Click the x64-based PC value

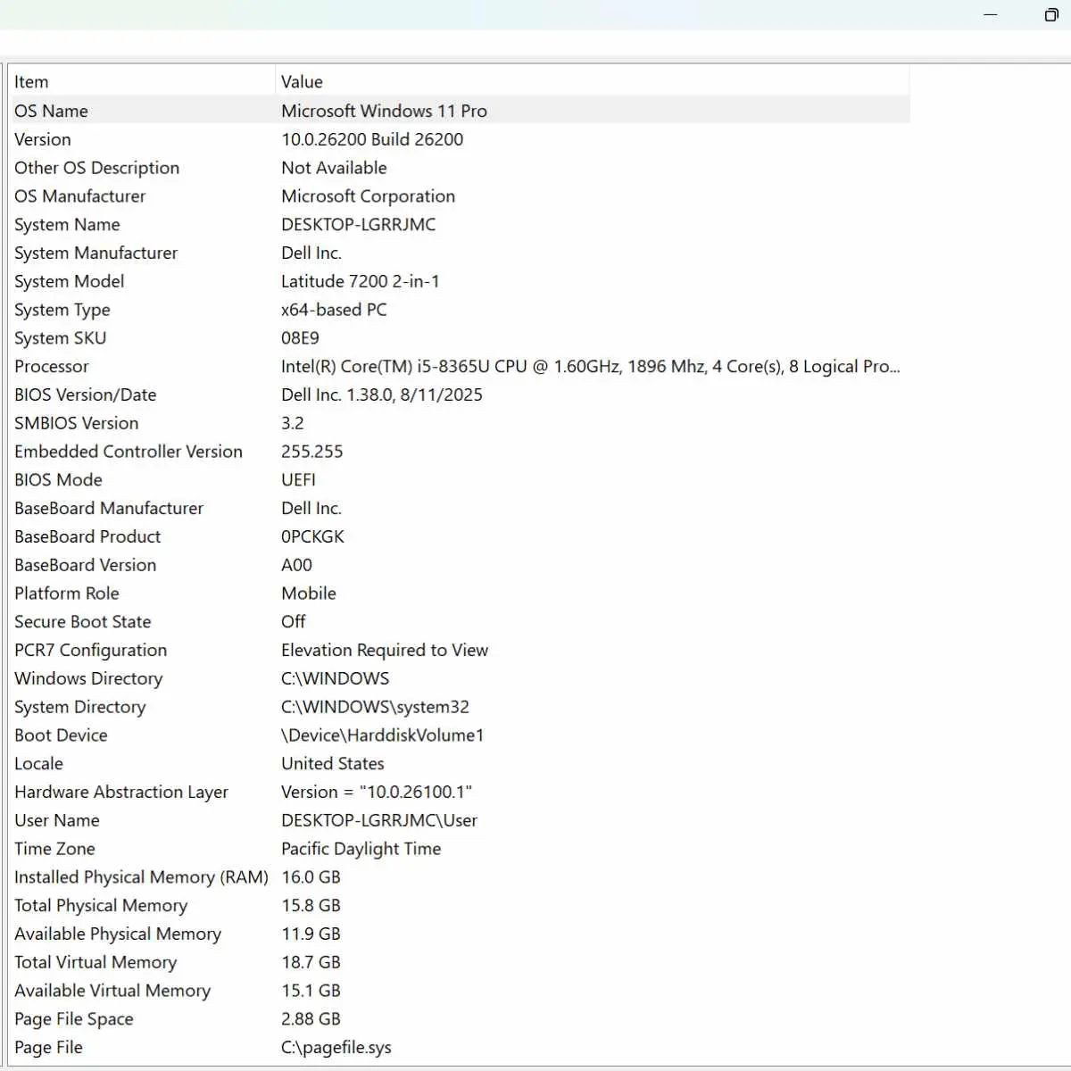[x=334, y=310]
